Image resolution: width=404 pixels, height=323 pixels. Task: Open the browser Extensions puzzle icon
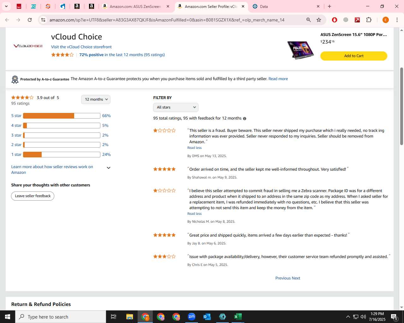click(369, 20)
